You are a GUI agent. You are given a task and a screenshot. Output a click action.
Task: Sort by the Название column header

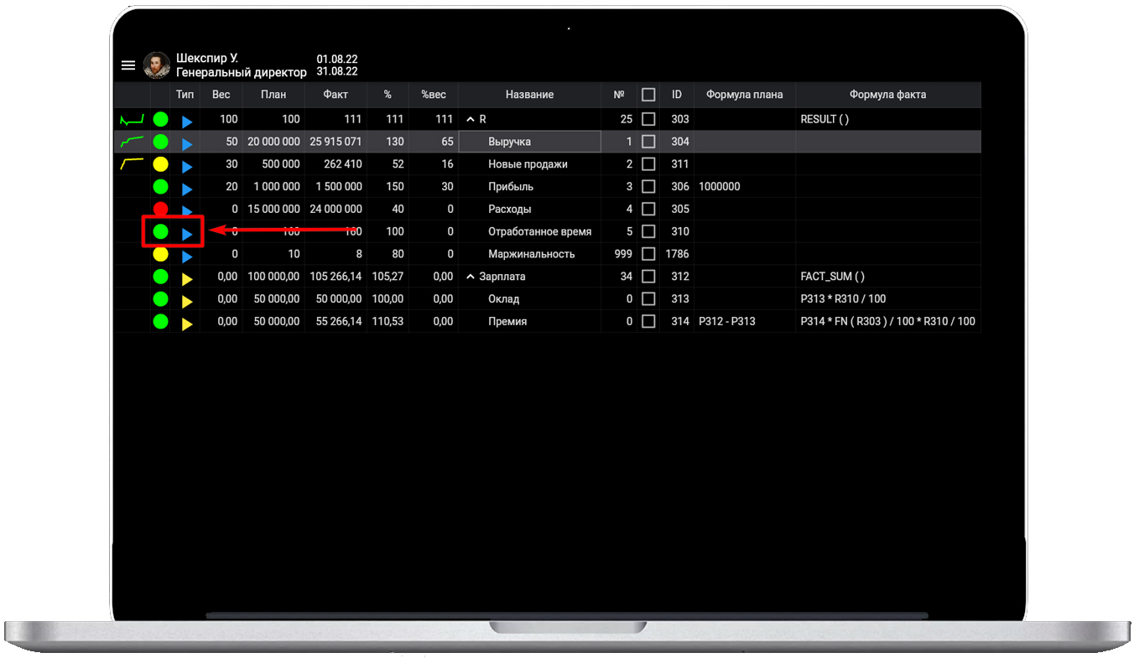(x=529, y=95)
